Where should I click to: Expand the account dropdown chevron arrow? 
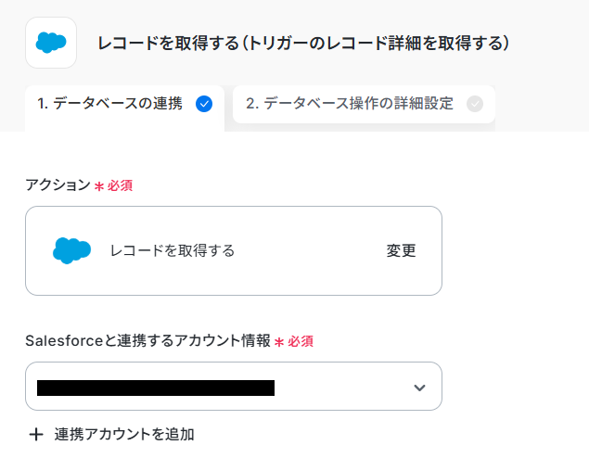(419, 387)
